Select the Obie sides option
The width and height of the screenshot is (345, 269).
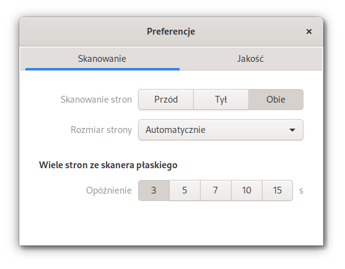coord(276,100)
